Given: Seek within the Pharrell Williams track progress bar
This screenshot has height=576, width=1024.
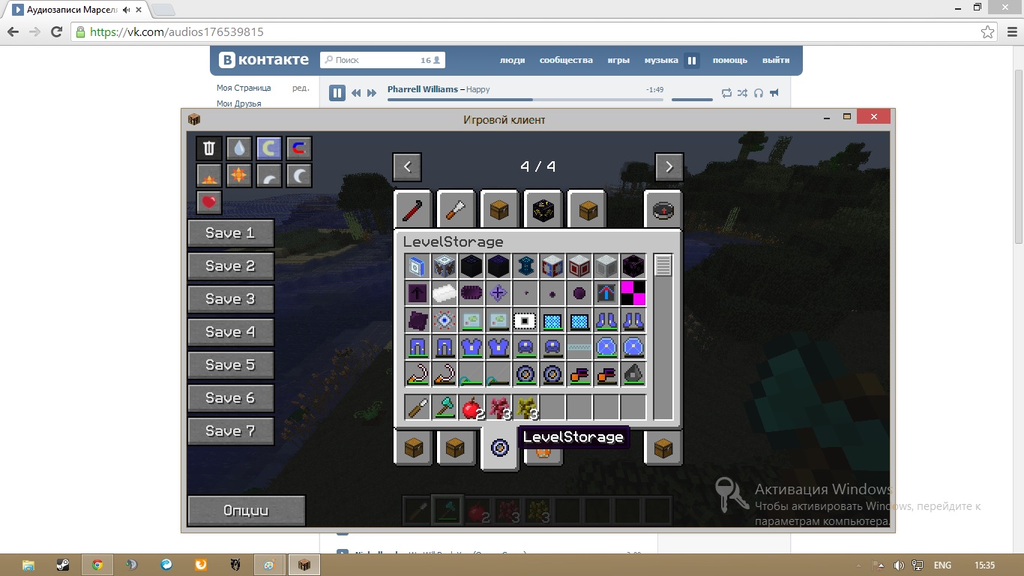Looking at the screenshot, I should coord(525,99).
